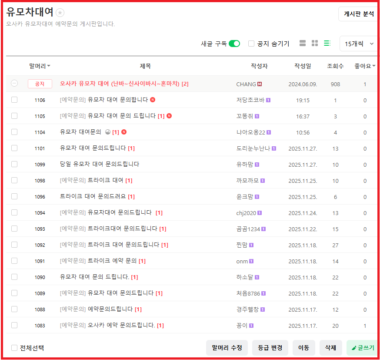
Task: Click manager badge next to CHANG
Action: click(x=260, y=84)
